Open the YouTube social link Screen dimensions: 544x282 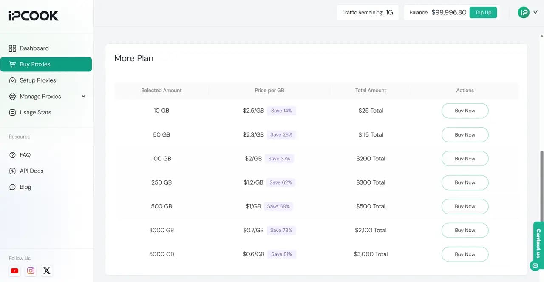15,271
